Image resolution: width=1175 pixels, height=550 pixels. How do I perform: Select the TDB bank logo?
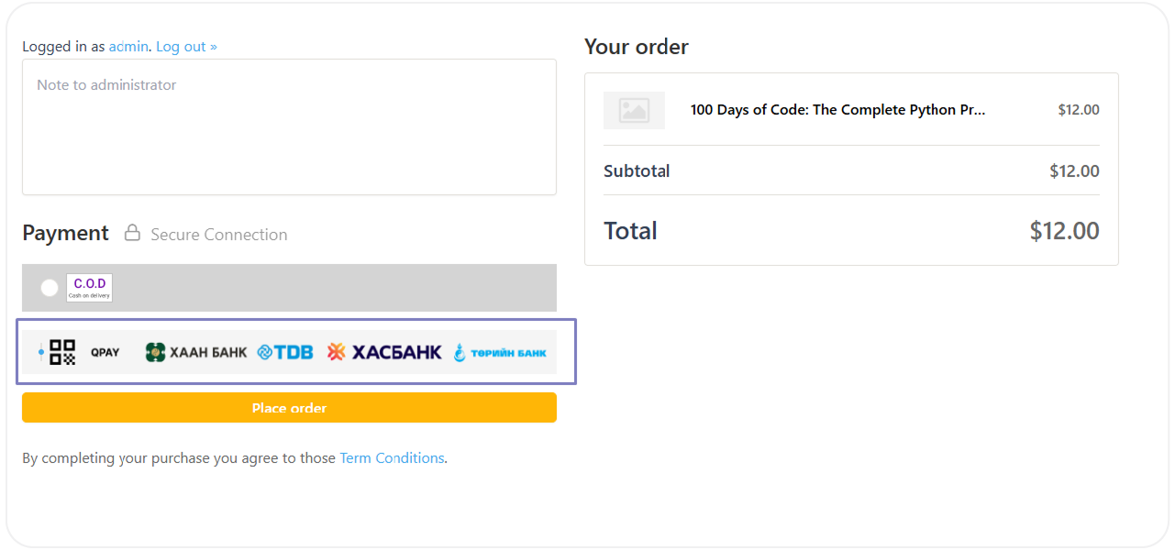pos(285,352)
